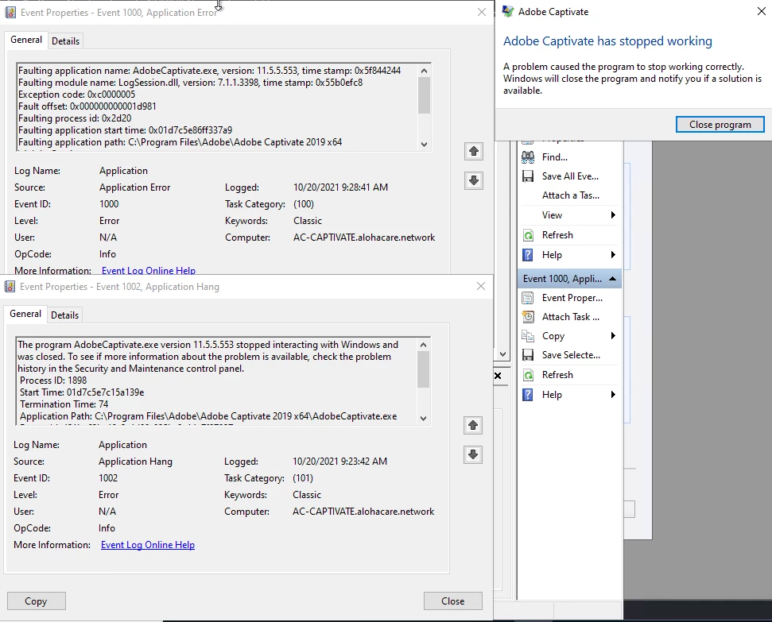Click the upper Help question mark icon
The height and width of the screenshot is (622, 772).
528,255
